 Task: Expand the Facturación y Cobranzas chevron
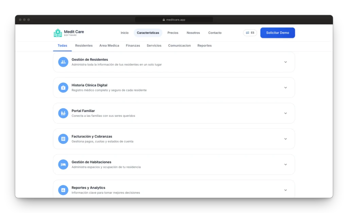[x=285, y=139]
